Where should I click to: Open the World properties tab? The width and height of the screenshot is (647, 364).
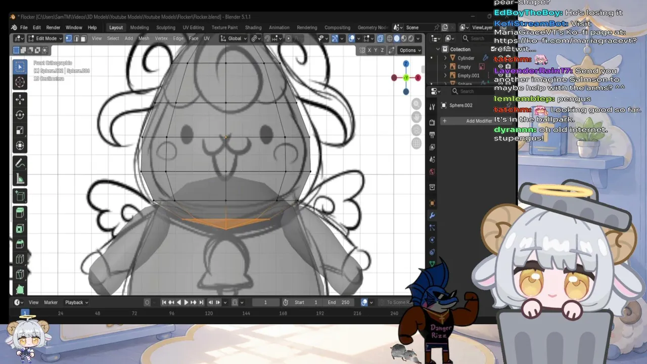[x=432, y=171]
